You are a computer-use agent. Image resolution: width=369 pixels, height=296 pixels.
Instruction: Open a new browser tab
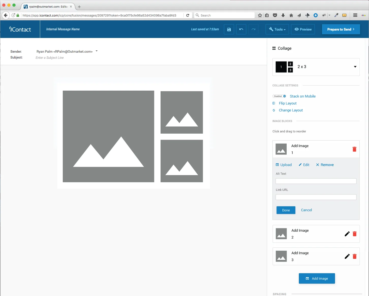tap(79, 7)
